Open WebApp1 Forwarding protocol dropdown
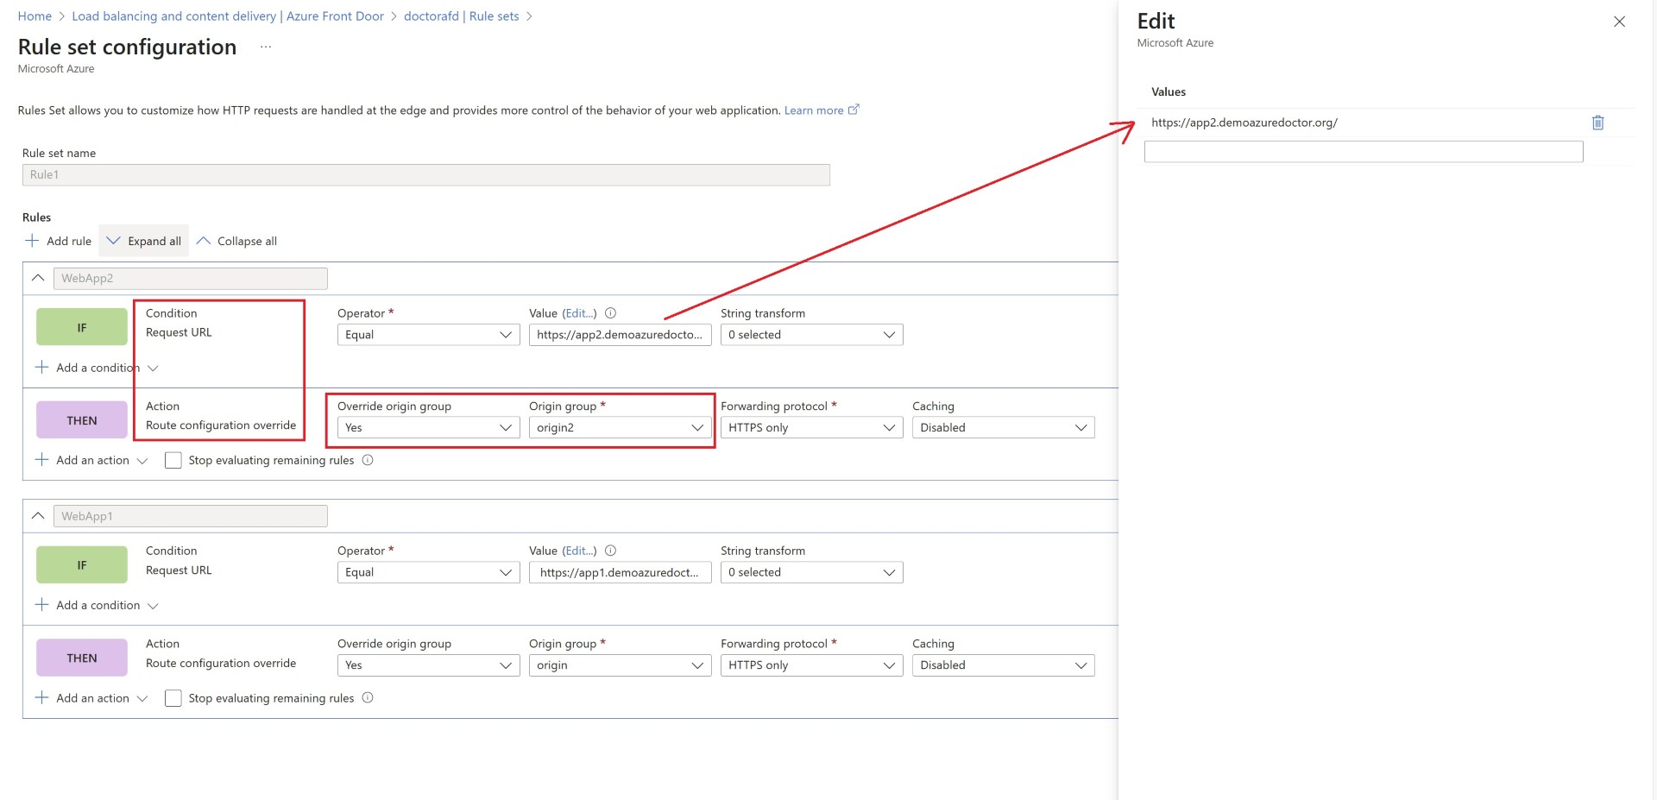The height and width of the screenshot is (800, 1657). tap(811, 665)
